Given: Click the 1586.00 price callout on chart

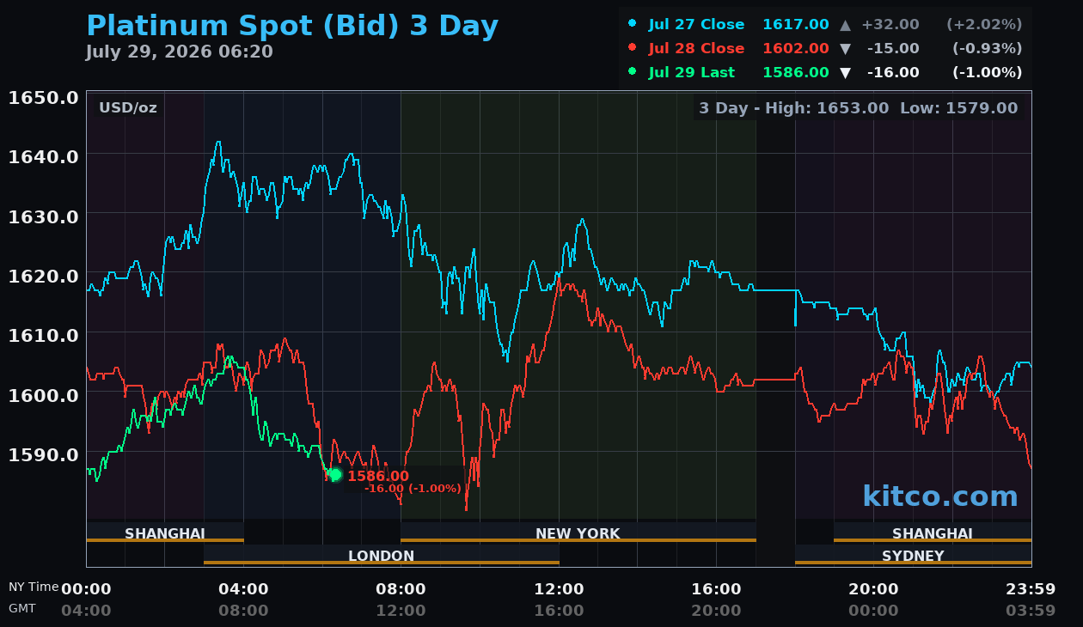Looking at the screenshot, I should point(378,476).
